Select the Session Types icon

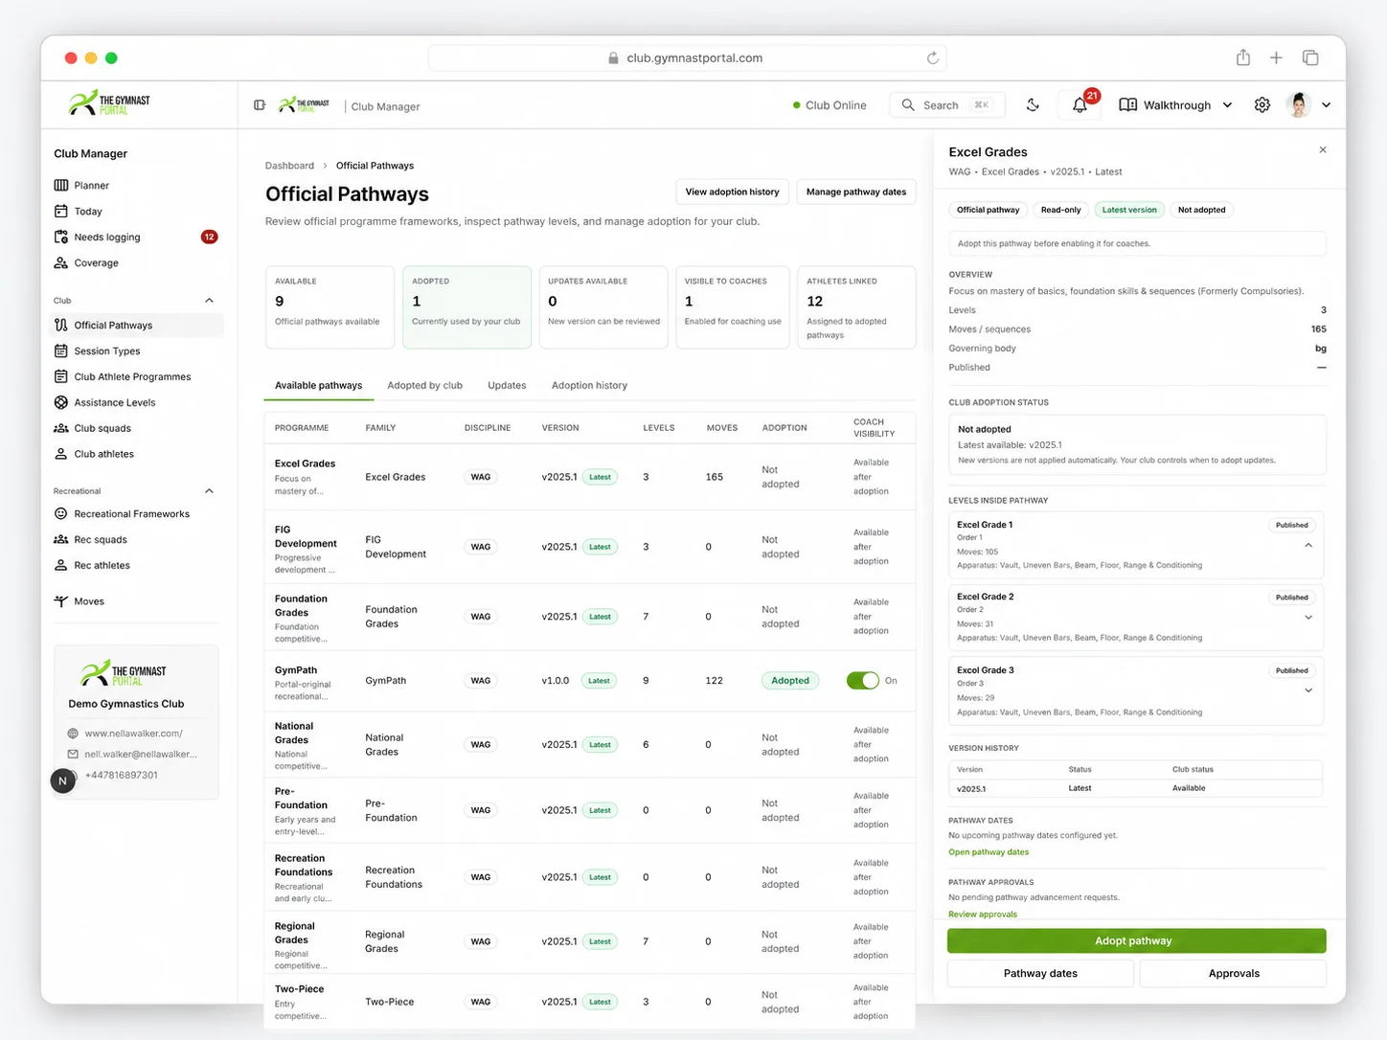pyautogui.click(x=61, y=350)
